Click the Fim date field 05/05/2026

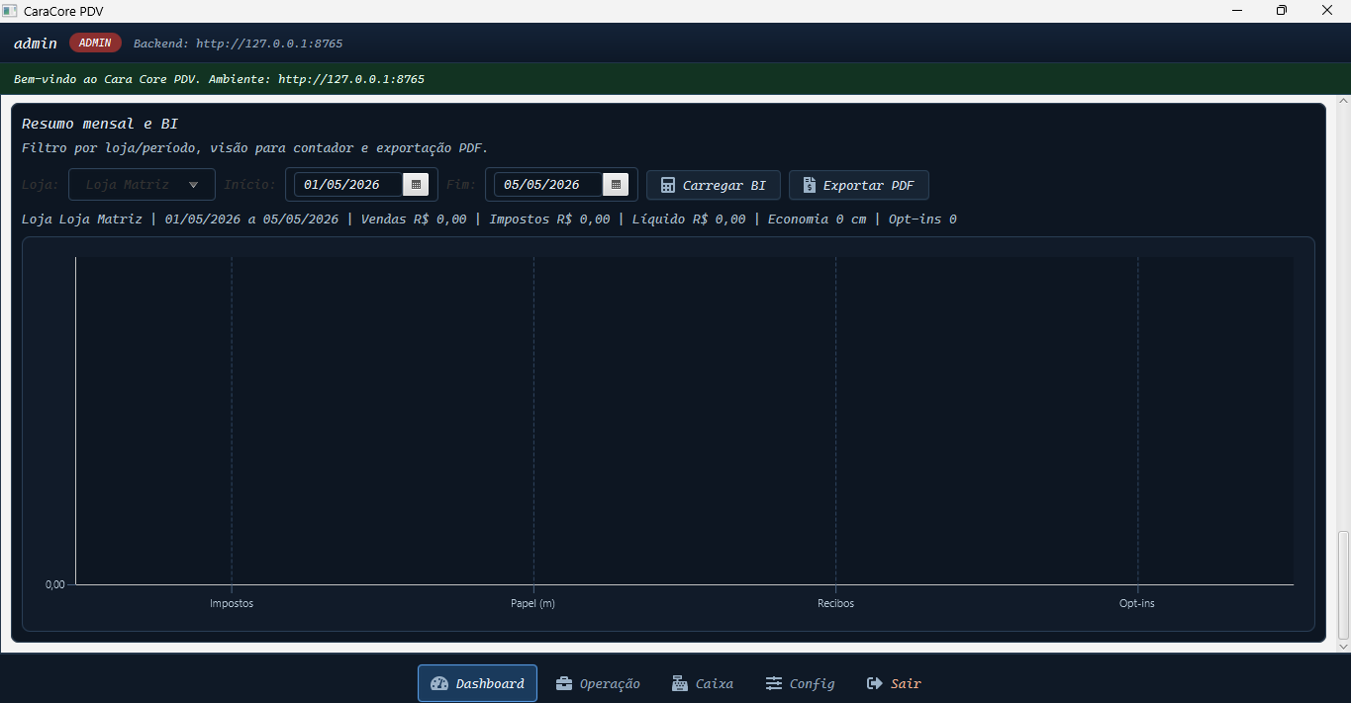[x=548, y=185]
